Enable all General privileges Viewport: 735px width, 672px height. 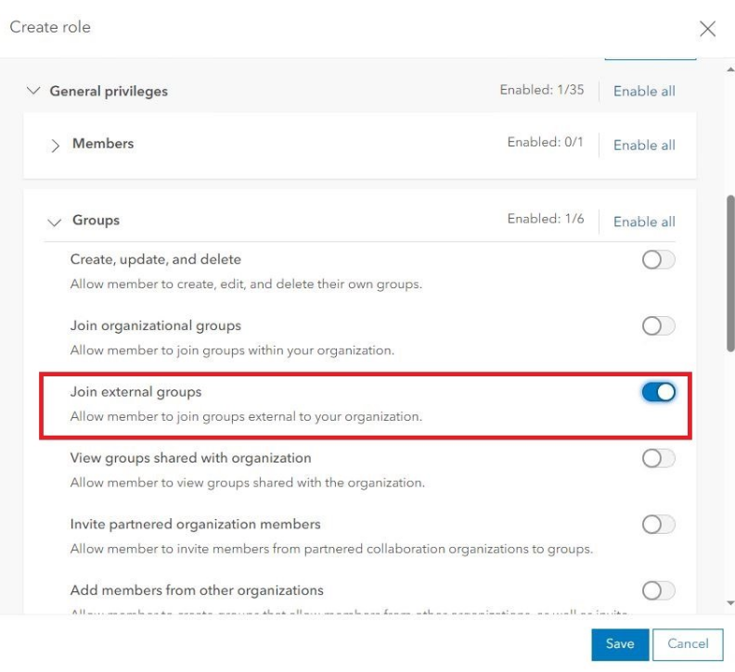coord(644,92)
